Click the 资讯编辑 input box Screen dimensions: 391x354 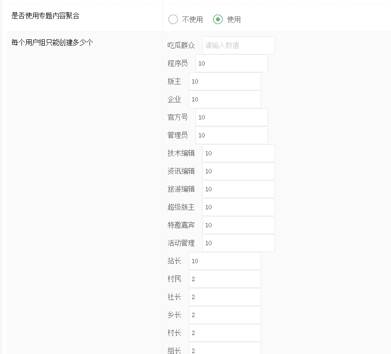(238, 171)
